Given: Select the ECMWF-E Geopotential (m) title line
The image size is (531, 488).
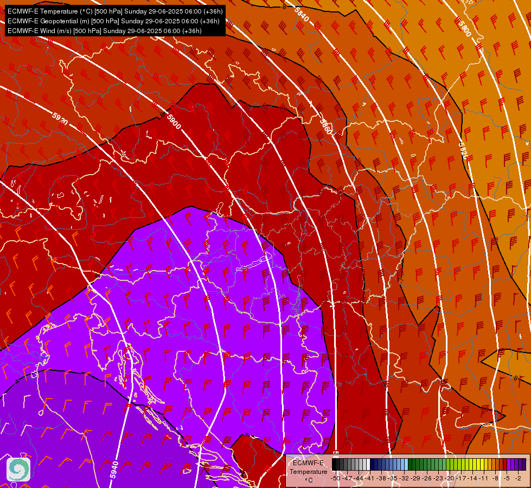Looking at the screenshot, I should tap(113, 21).
